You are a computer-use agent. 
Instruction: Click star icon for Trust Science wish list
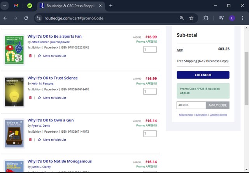pos(39,98)
